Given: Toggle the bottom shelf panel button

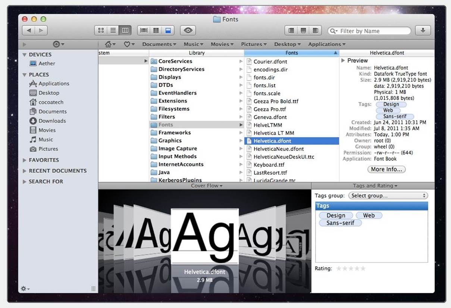Looking at the screenshot, I should [303, 31].
